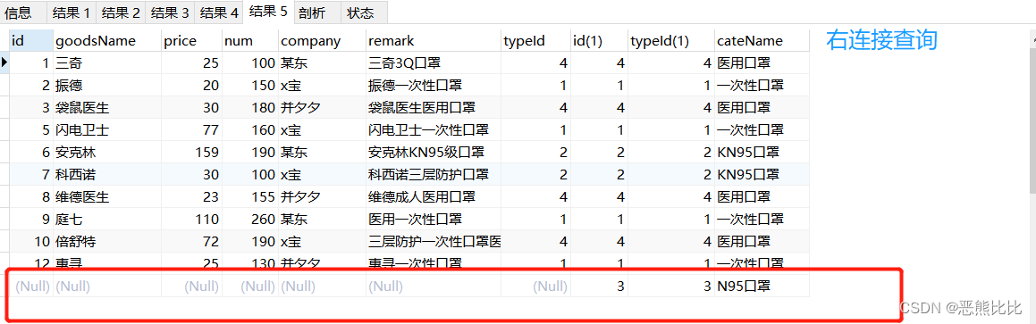Select the 安克林KN95级口罩 remark cell
Screen dimensions: 1036x324
434,153
